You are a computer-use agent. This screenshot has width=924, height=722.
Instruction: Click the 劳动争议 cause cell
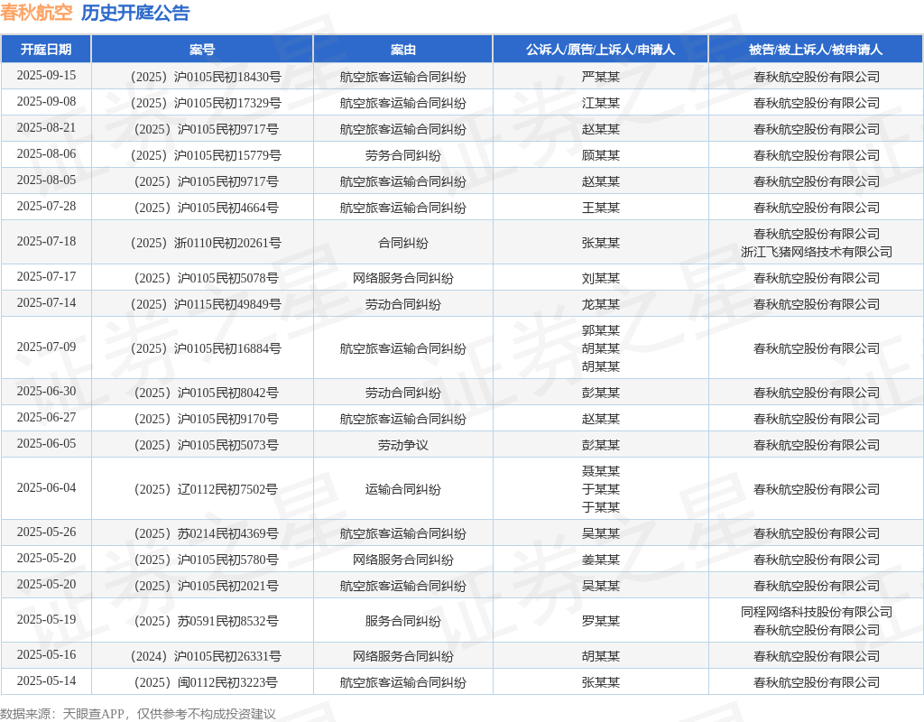coord(403,446)
